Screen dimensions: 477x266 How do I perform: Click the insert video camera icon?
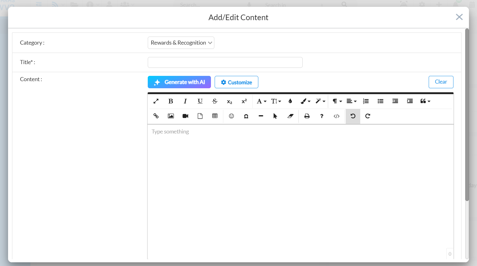pyautogui.click(x=185, y=116)
